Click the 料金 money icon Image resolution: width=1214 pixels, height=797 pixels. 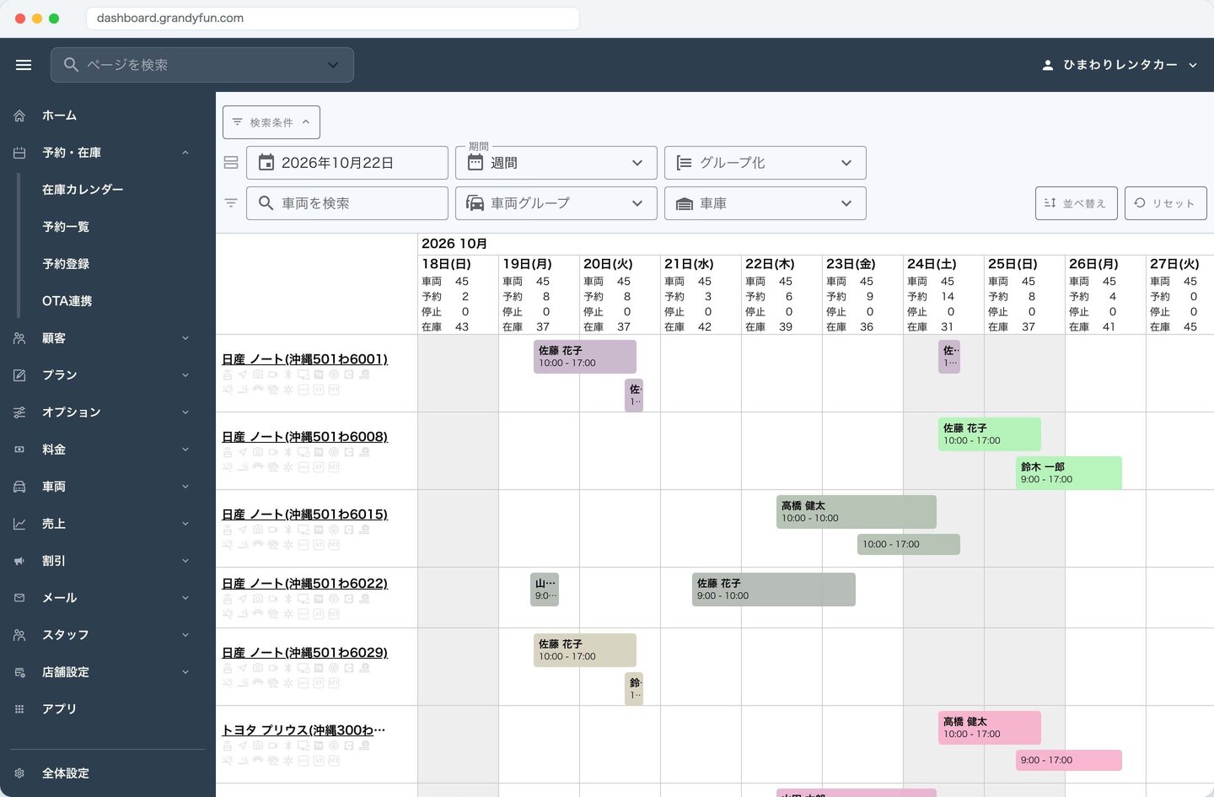[x=19, y=450]
